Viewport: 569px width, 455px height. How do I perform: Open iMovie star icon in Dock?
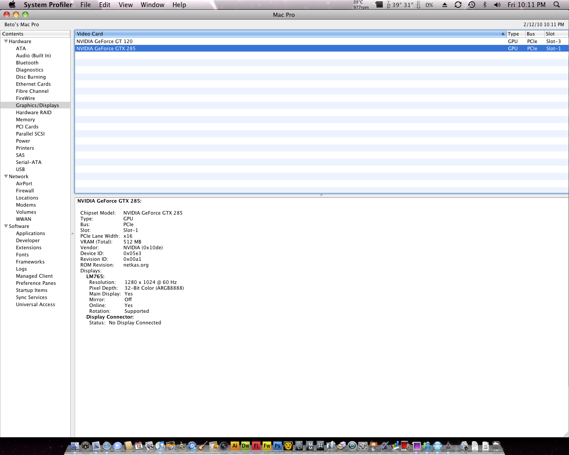pos(182,446)
